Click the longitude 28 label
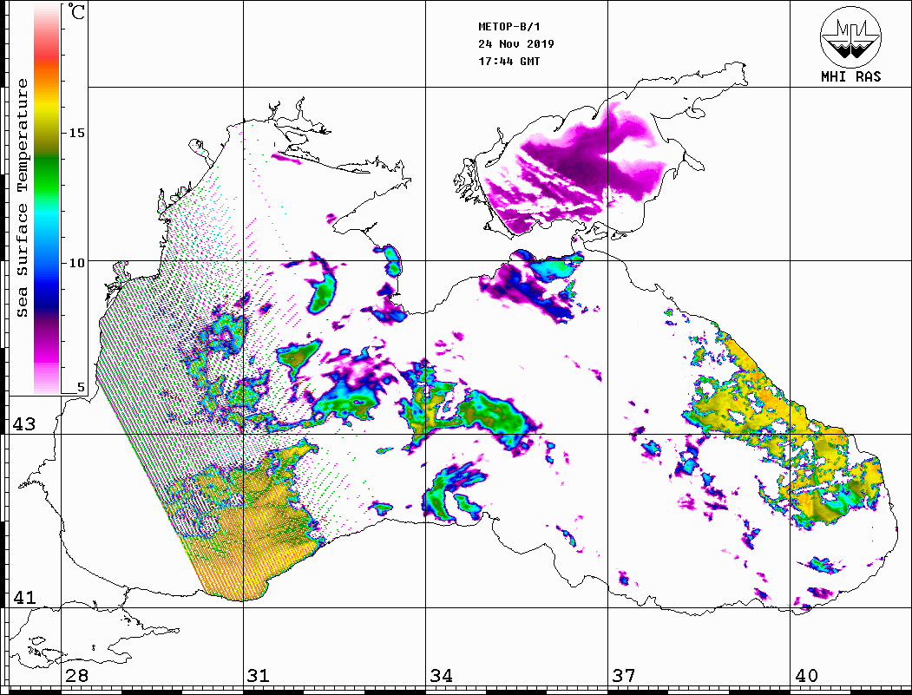 click(x=76, y=675)
